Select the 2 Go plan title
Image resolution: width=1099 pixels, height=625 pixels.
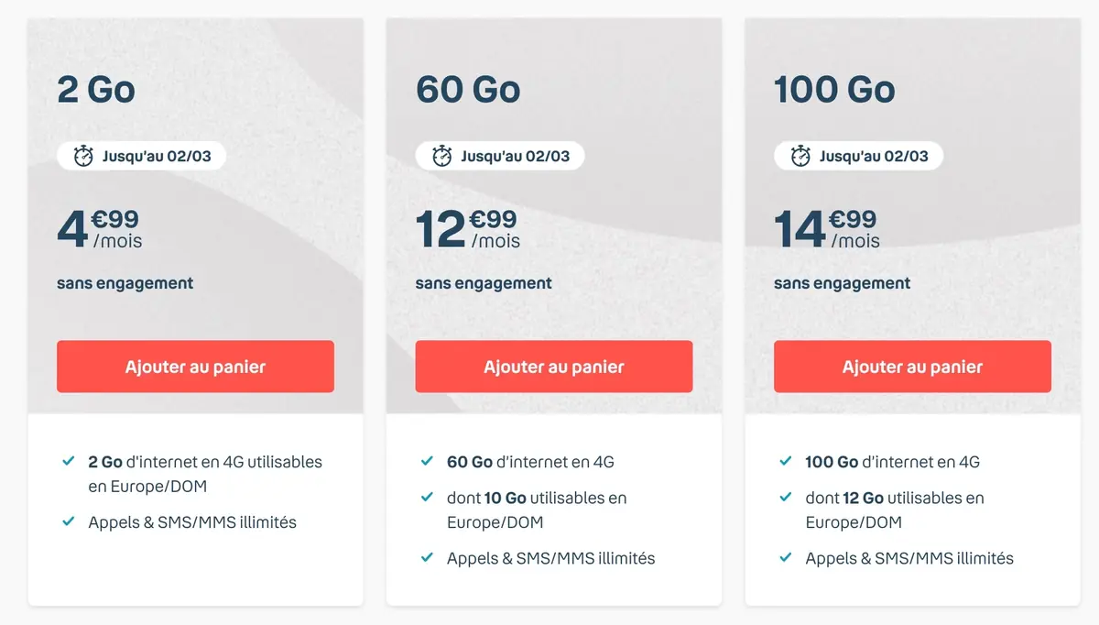pyautogui.click(x=96, y=89)
